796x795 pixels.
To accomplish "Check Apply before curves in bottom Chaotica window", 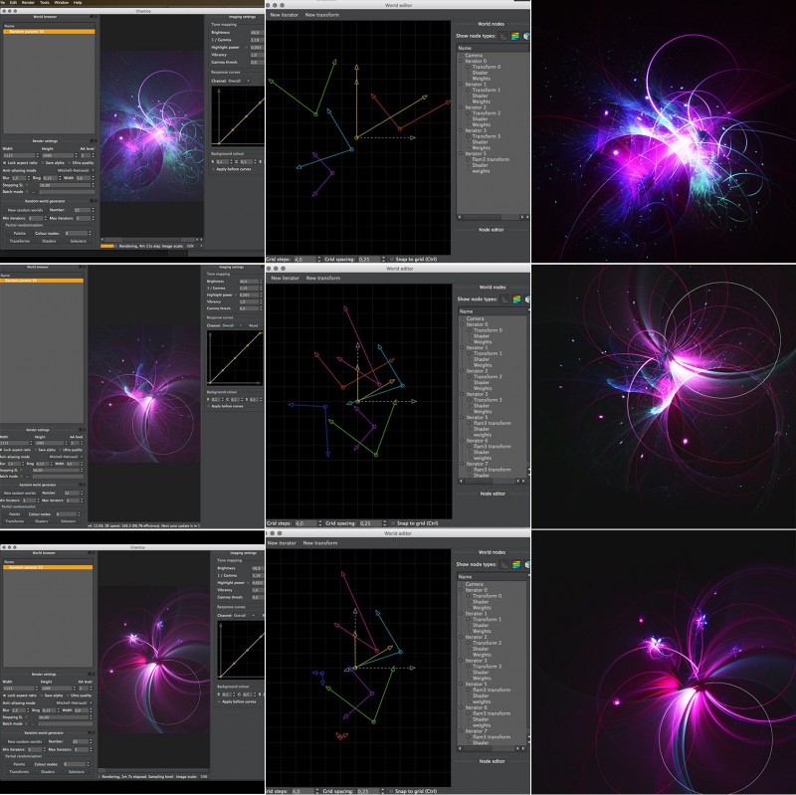I will (219, 701).
